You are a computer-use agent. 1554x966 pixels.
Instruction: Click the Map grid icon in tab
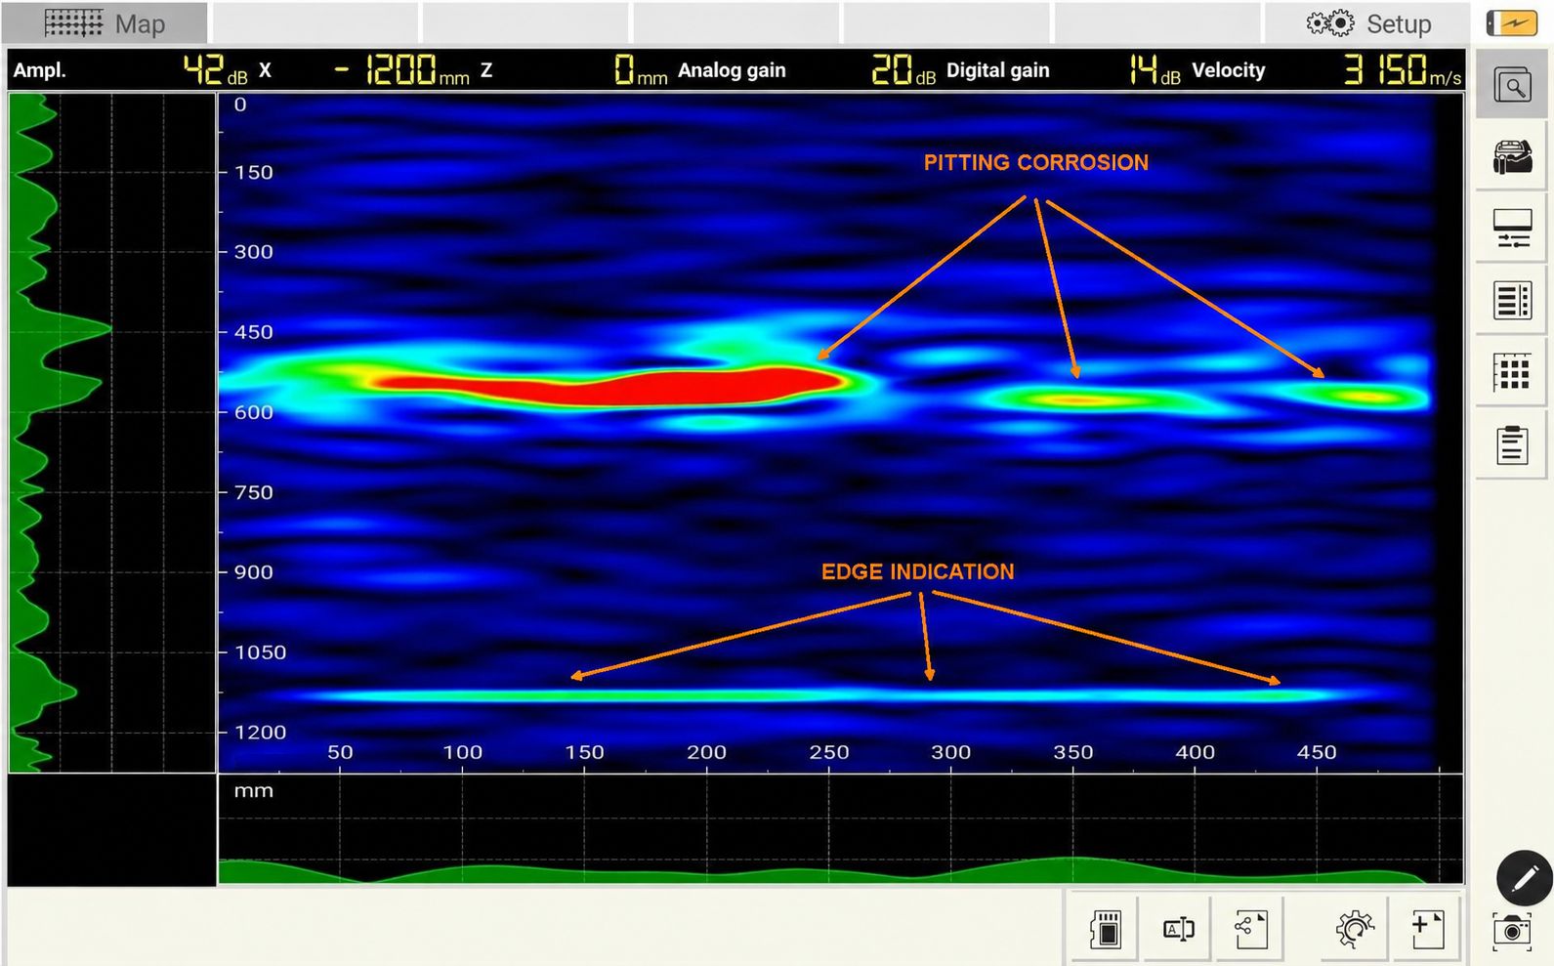pyautogui.click(x=74, y=23)
